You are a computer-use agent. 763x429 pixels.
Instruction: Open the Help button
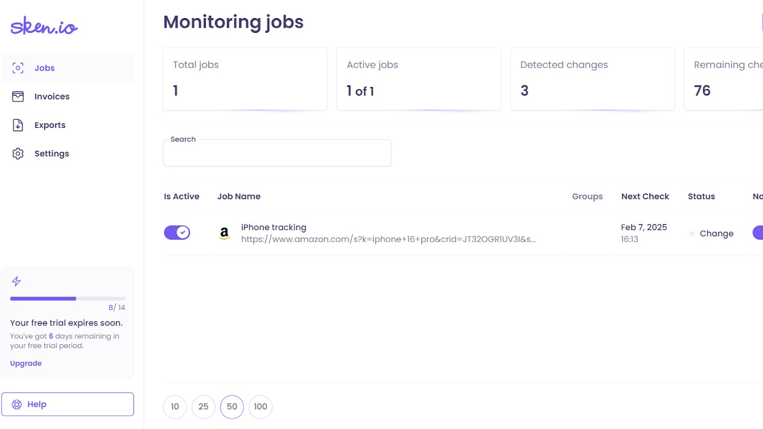67,404
